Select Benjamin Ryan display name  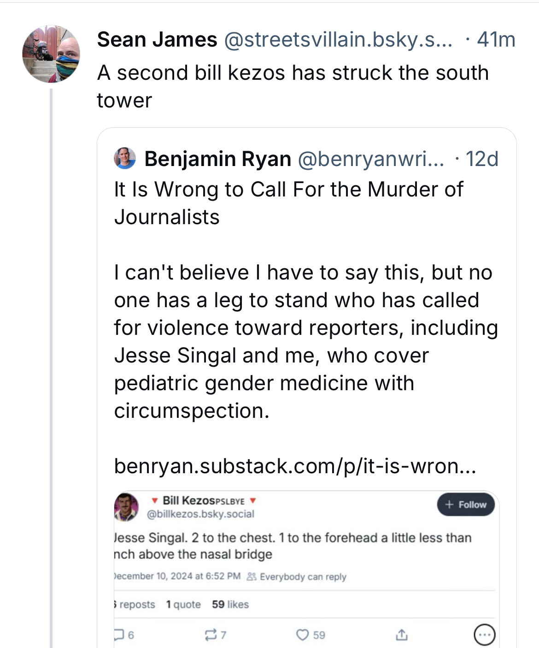[x=218, y=159]
